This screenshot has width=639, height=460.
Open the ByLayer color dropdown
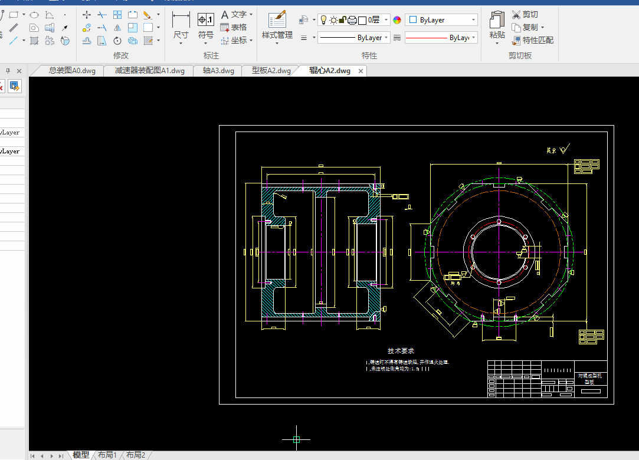coord(441,20)
